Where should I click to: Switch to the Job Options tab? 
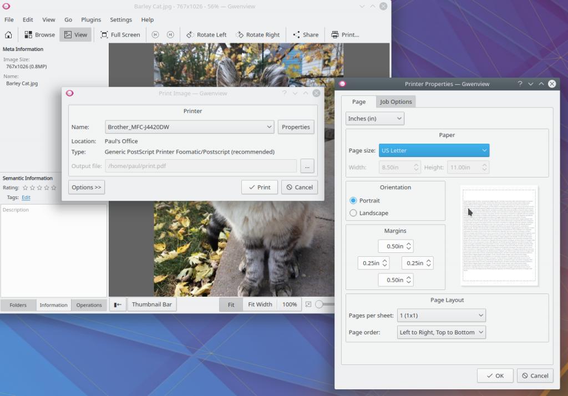click(x=395, y=102)
